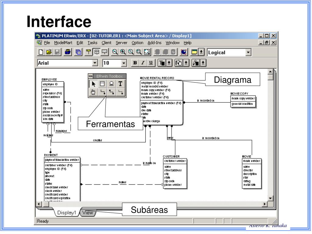Open the fill color dropdown arrow
This screenshot has height=234, width=312.
tap(186, 63)
